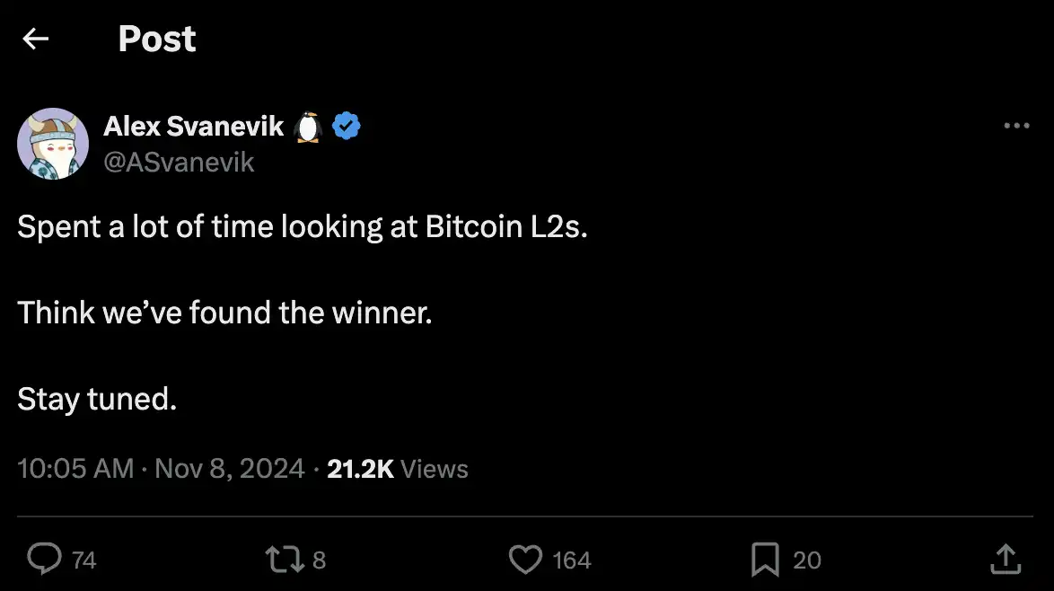This screenshot has height=591, width=1054.
Task: Click the 164 likes count
Action: coord(571,560)
